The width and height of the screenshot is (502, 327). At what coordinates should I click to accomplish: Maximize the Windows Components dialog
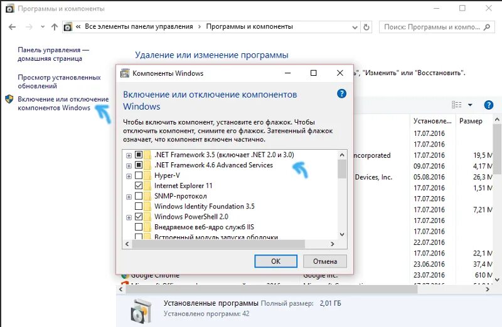tap(313, 73)
